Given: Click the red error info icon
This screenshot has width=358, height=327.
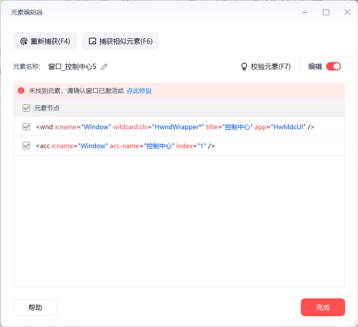Looking at the screenshot, I should click(x=21, y=91).
